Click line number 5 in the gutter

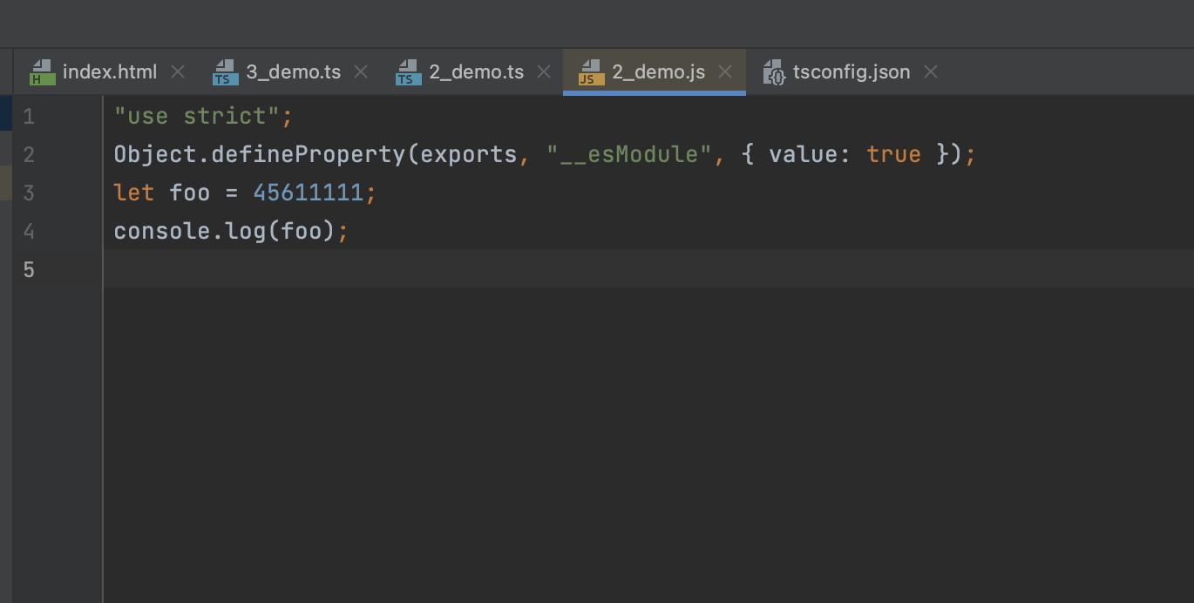point(29,269)
